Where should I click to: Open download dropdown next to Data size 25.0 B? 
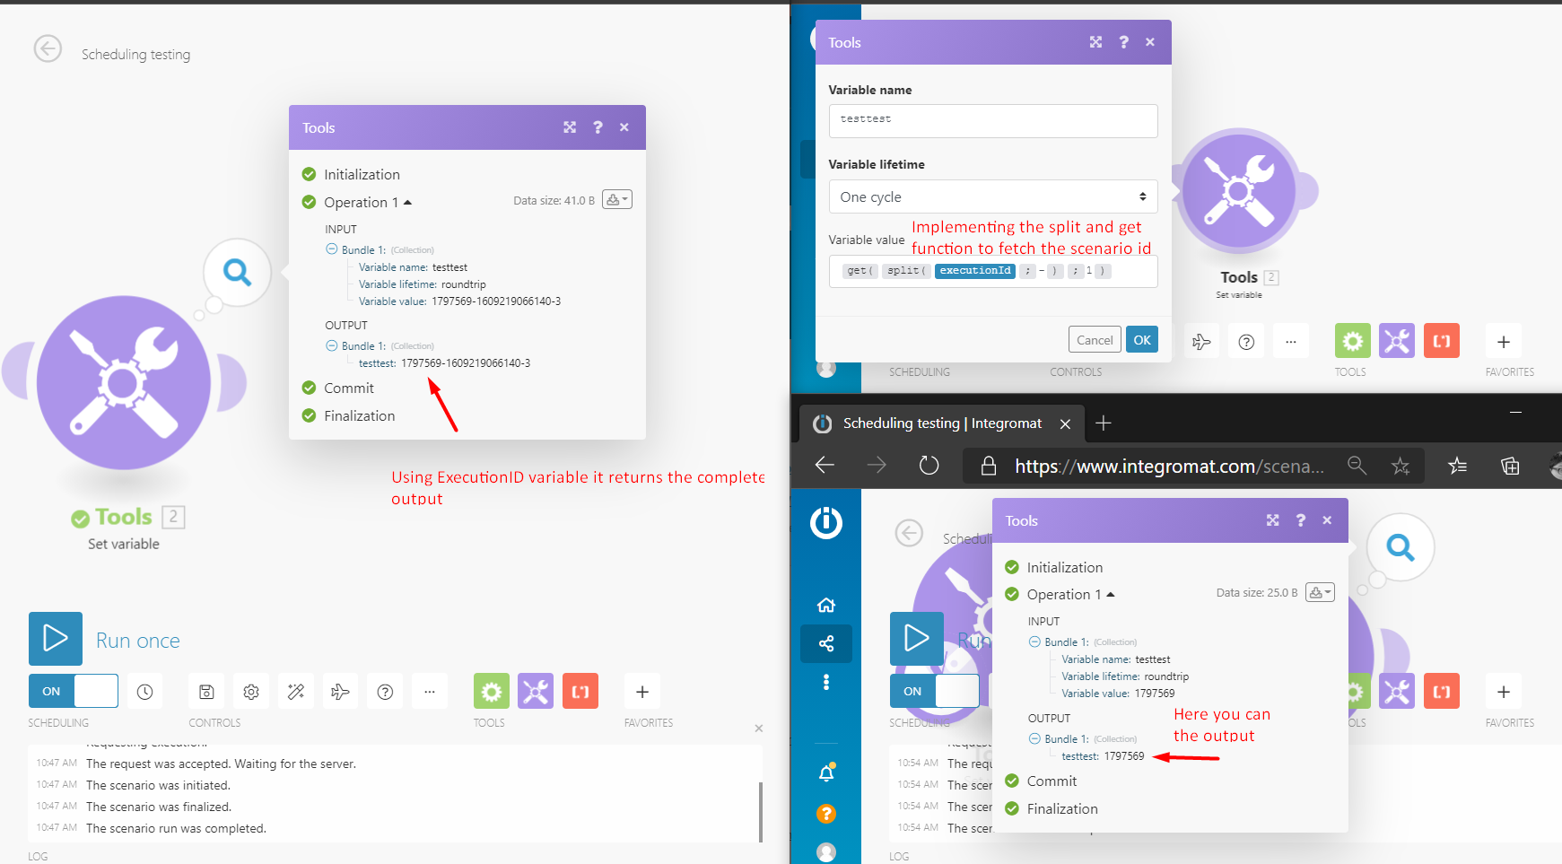click(1320, 592)
